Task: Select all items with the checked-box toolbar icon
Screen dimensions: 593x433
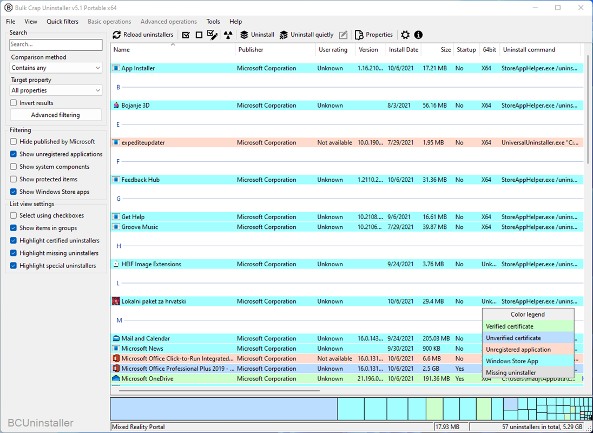Action: (186, 35)
